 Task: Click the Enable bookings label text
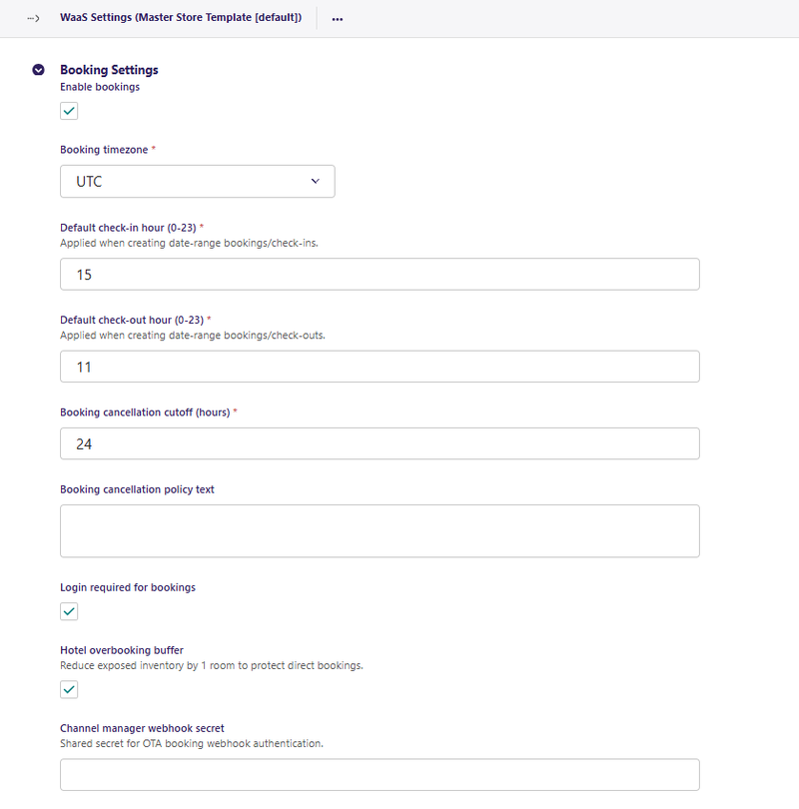tap(100, 87)
